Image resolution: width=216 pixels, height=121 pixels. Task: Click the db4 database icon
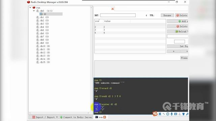coord(37,27)
